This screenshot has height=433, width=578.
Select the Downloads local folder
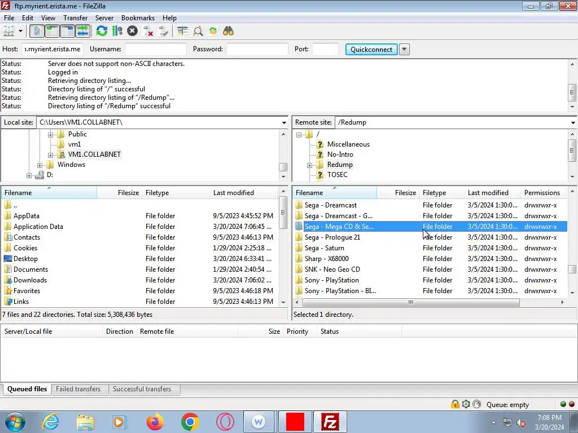tap(139, 280)
